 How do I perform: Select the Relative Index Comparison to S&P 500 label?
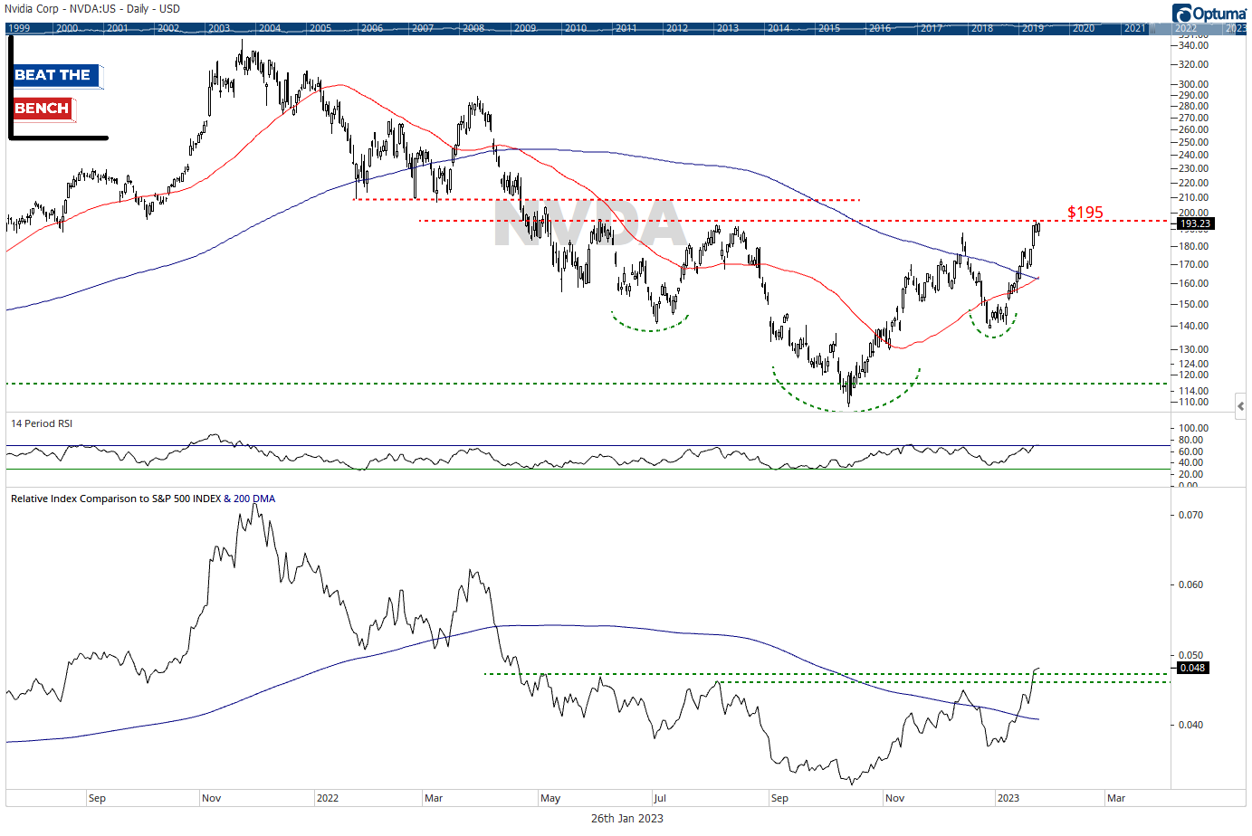pos(116,499)
